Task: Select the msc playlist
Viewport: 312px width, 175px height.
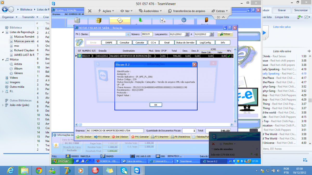Action: pyautogui.click(x=17, y=46)
